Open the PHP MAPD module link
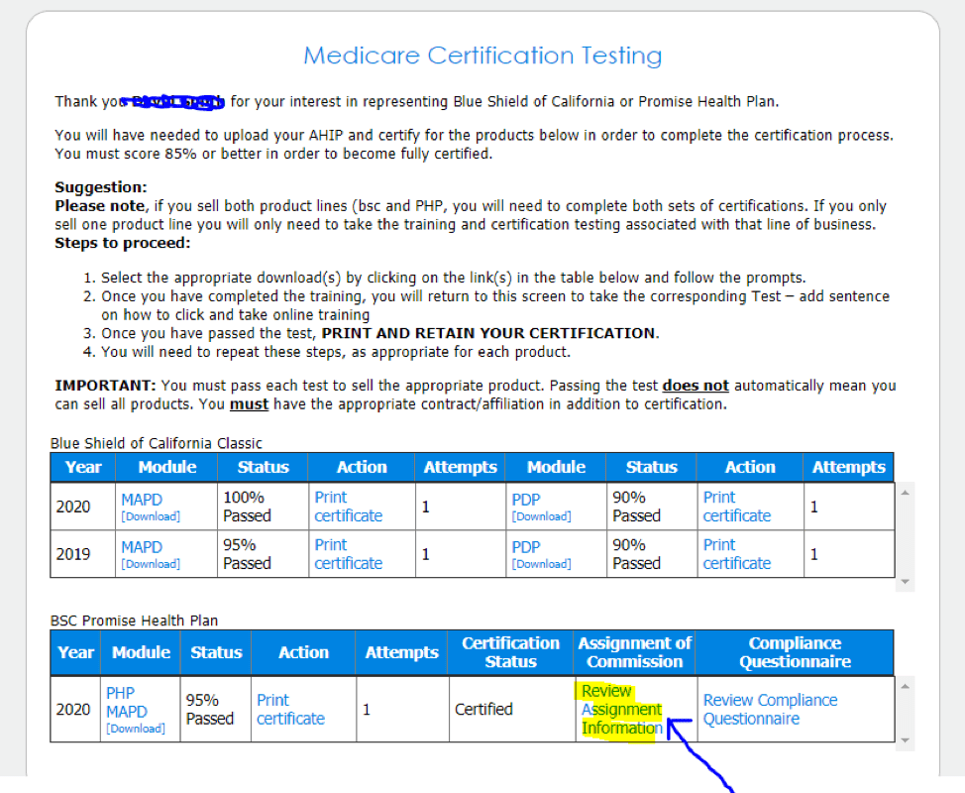Image resolution: width=965 pixels, height=793 pixels. click(126, 702)
